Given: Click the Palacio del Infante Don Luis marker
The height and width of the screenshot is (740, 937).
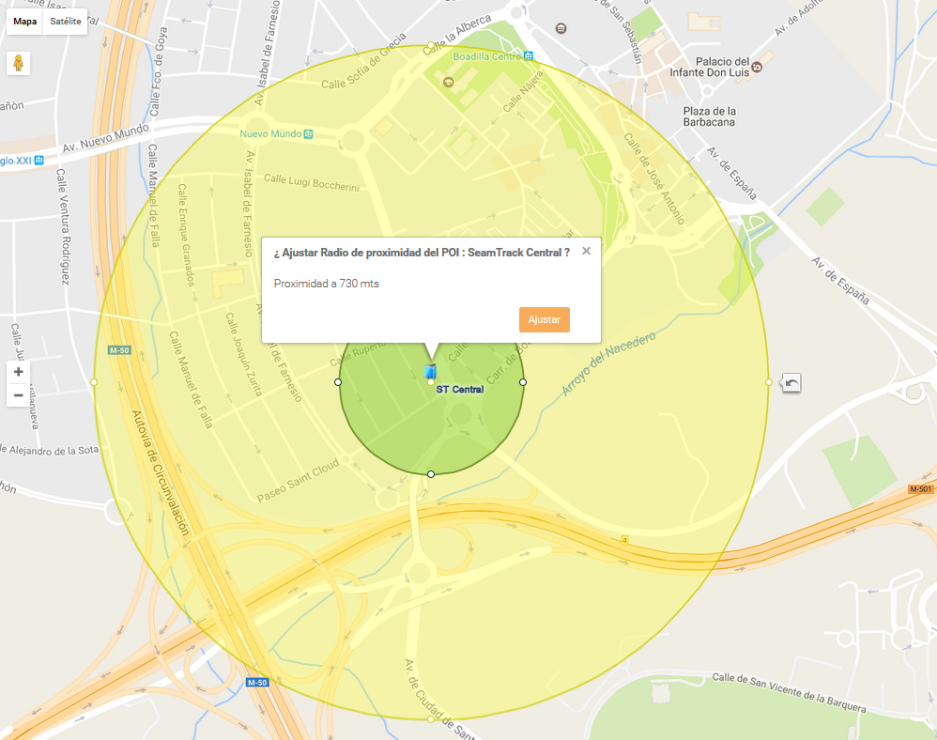Looking at the screenshot, I should 757,67.
